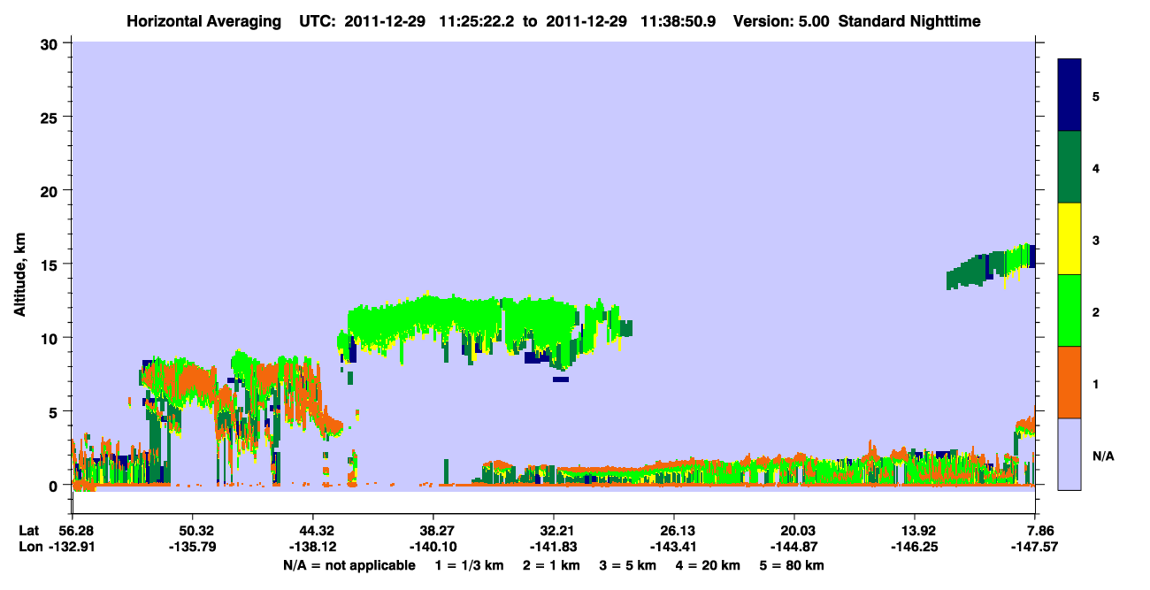Click the colorbar label 5
This screenshot has height=590, width=1150.
pos(1096,96)
